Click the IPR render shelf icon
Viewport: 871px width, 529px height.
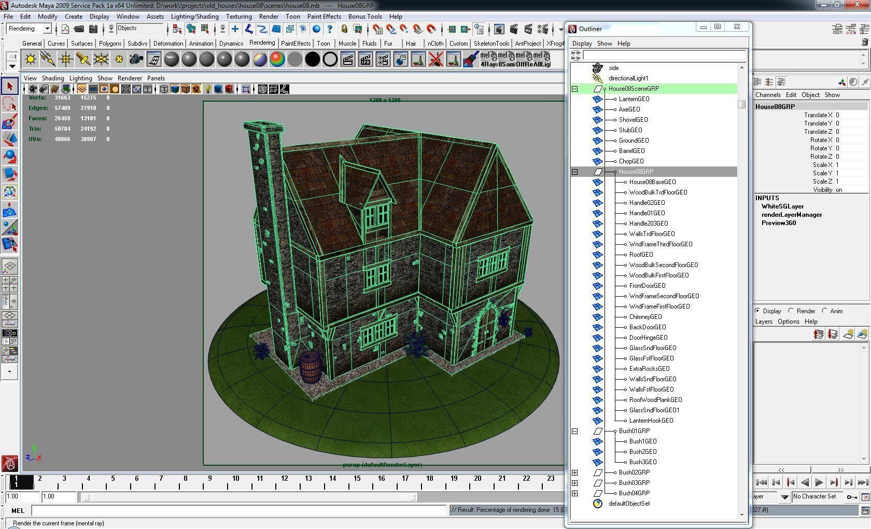click(x=366, y=60)
